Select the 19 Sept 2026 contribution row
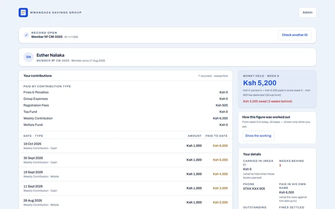 (x=126, y=174)
